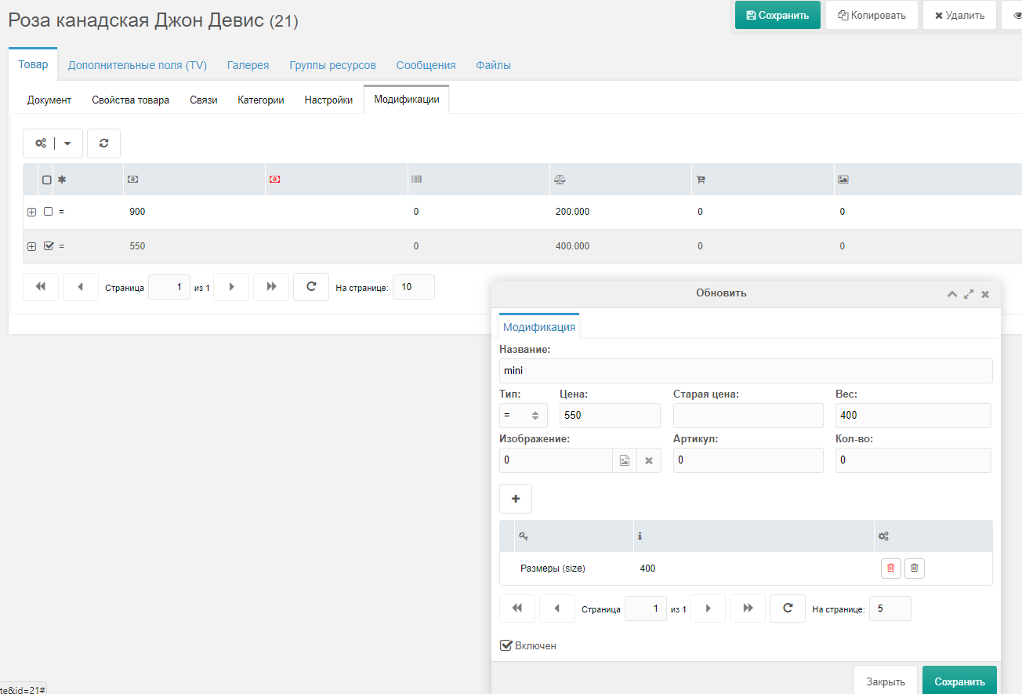Screen dimensions: 1022x694
Task: Sort by article barcode icon header
Action: [416, 180]
